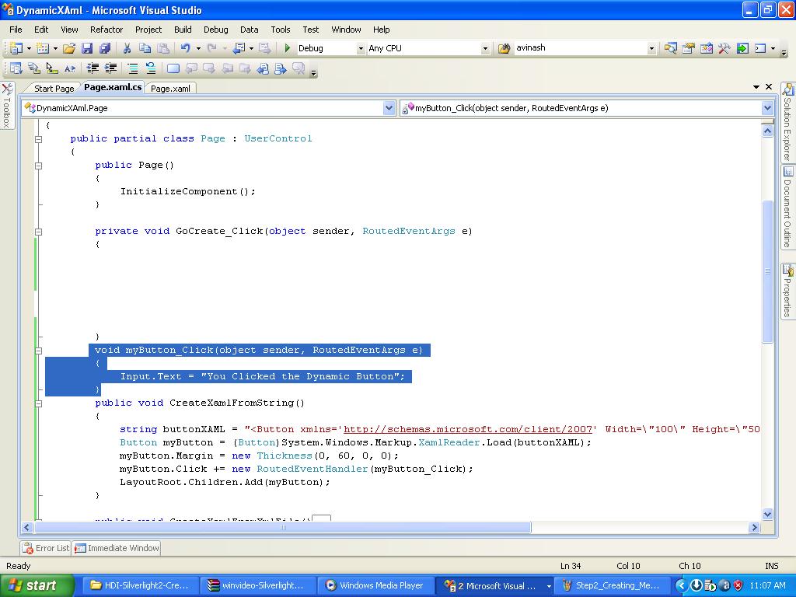Open the DynamicXAml.Page types dropdown
Image resolution: width=796 pixels, height=597 pixels.
[389, 107]
